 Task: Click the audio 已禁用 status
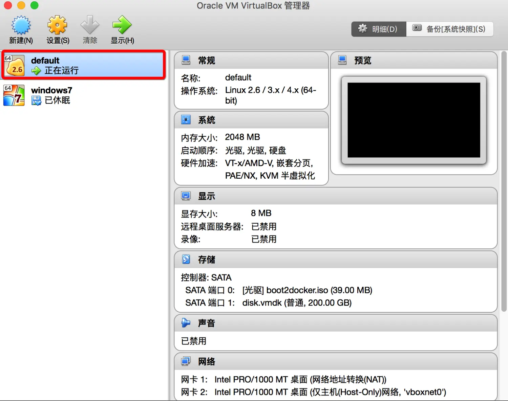[194, 341]
